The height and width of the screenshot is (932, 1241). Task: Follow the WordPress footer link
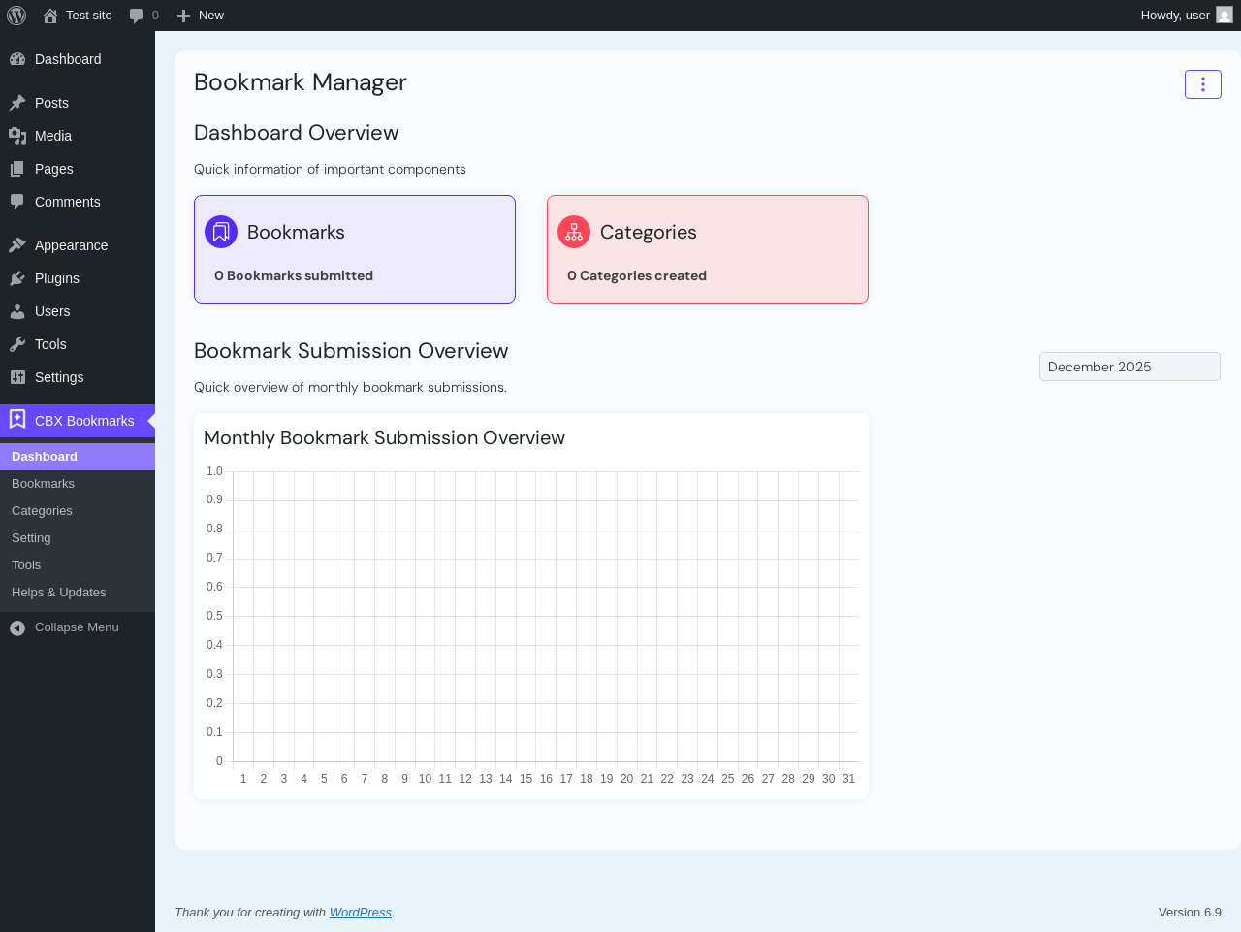click(x=360, y=913)
